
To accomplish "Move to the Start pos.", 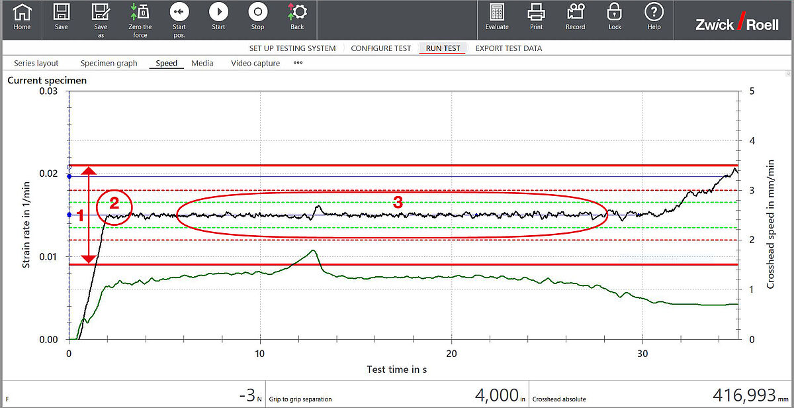I will pos(179,20).
